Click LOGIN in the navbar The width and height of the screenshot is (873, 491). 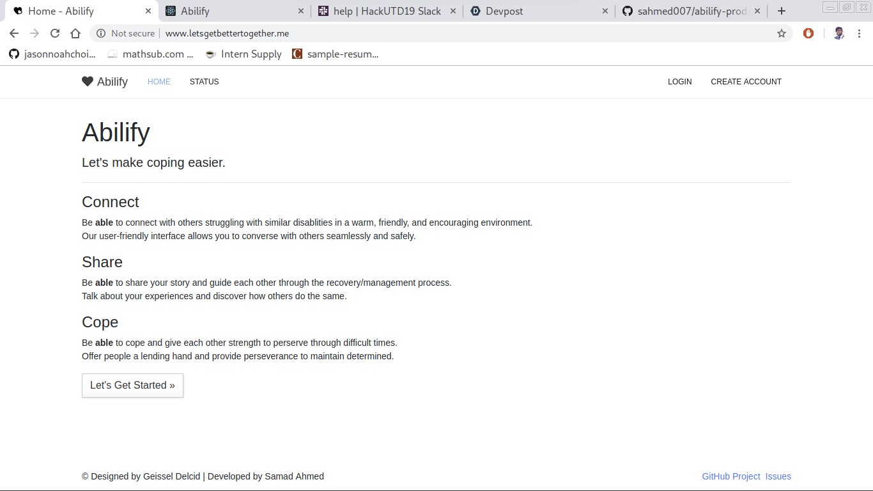click(x=680, y=82)
